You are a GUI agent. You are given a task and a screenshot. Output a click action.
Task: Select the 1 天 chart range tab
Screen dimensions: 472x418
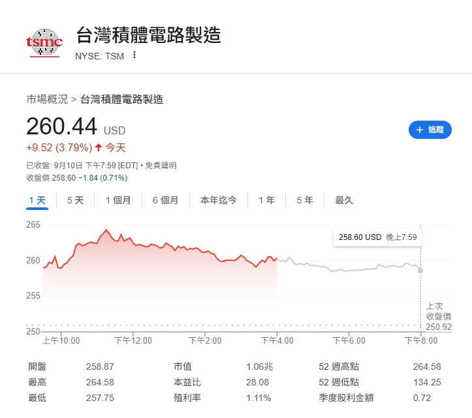(37, 200)
